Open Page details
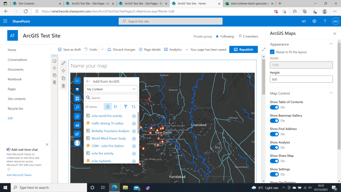The height and width of the screenshot is (192, 341). 150,50
